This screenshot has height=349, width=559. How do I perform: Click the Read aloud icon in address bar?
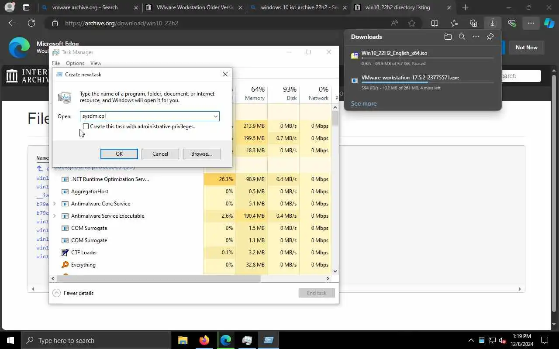tap(395, 23)
